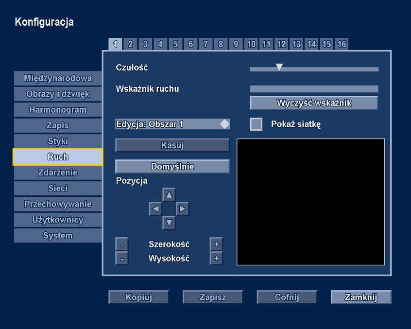Image resolution: width=411 pixels, height=329 pixels.
Task: Switch to camera tab 4
Action: (x=160, y=44)
